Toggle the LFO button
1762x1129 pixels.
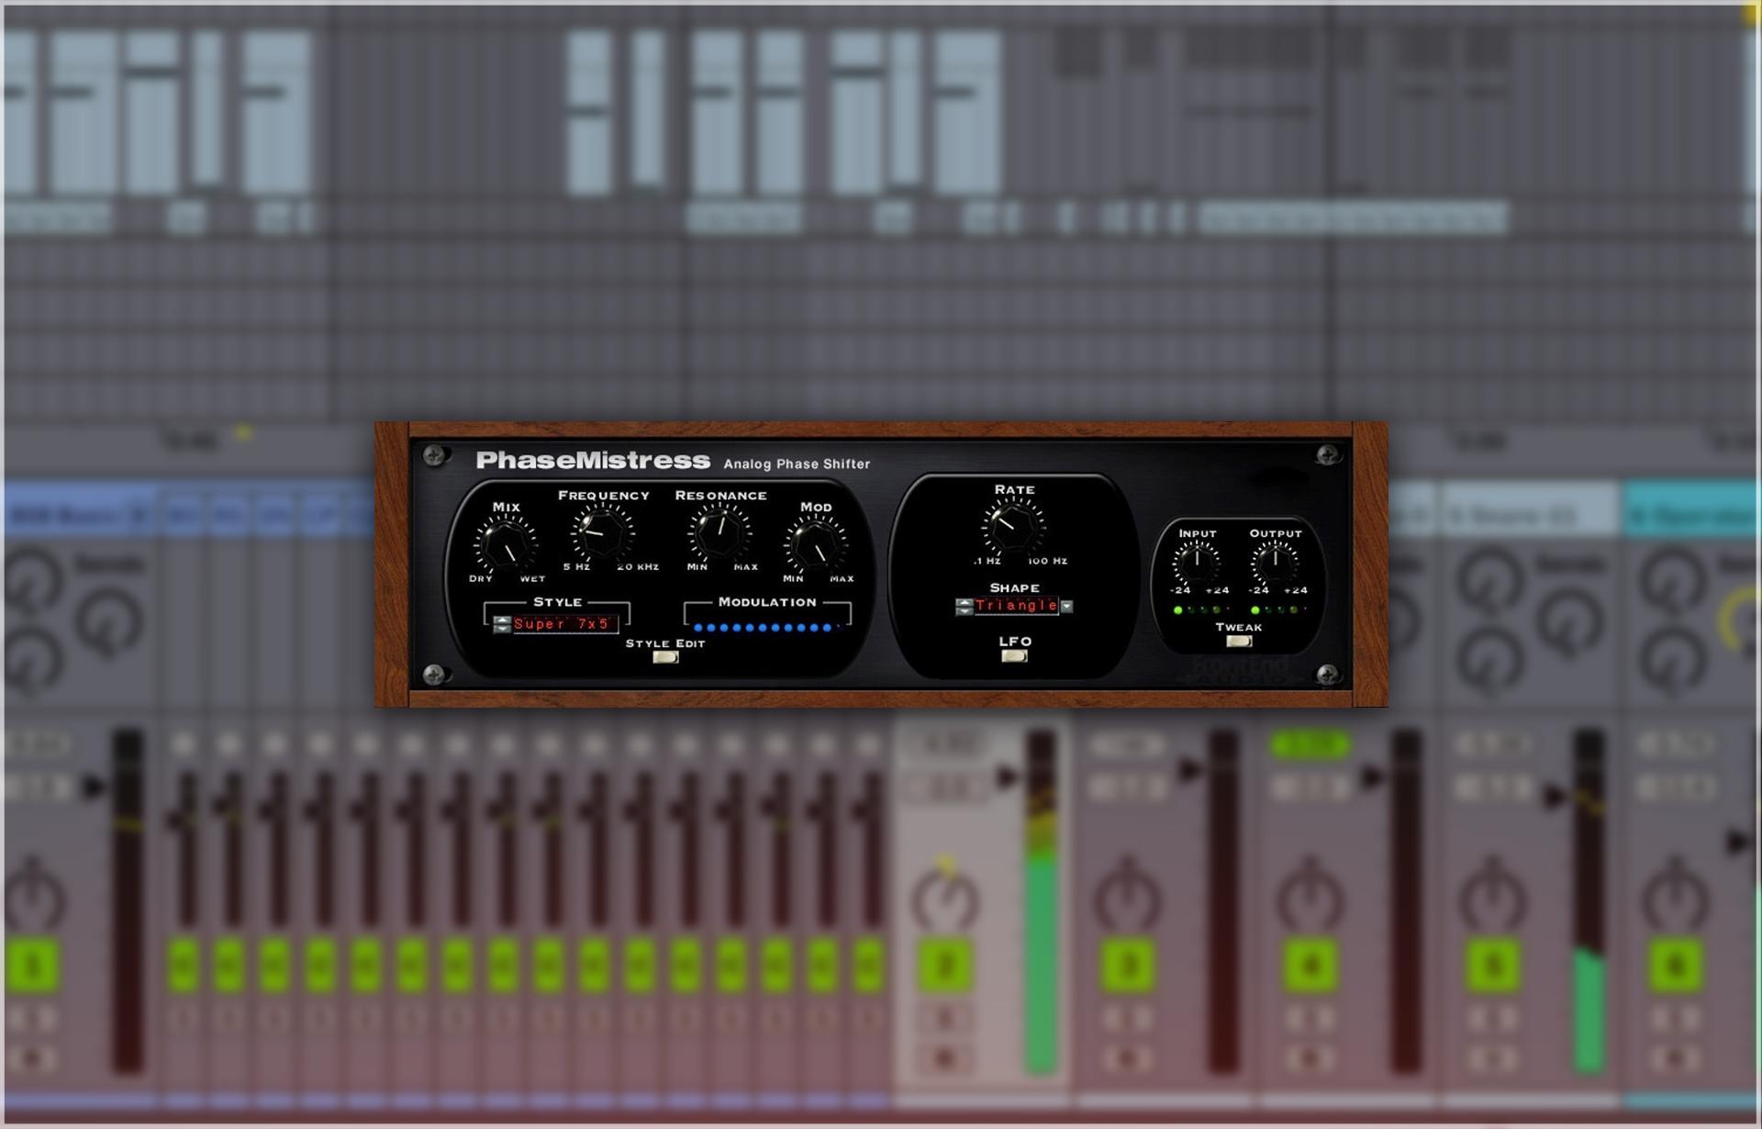1014,655
